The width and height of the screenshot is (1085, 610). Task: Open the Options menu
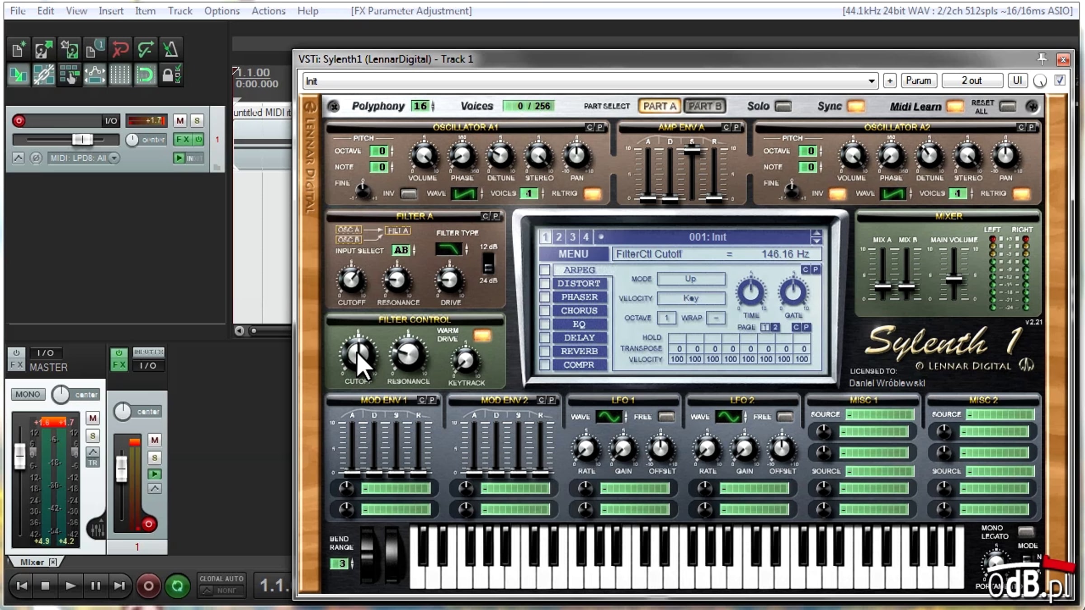[222, 11]
